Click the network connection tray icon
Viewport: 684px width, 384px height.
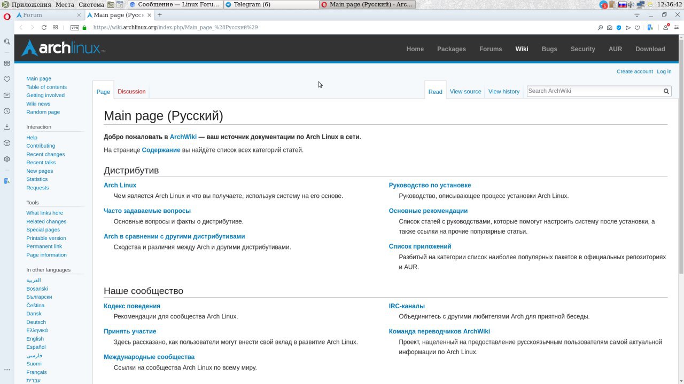(641, 4)
